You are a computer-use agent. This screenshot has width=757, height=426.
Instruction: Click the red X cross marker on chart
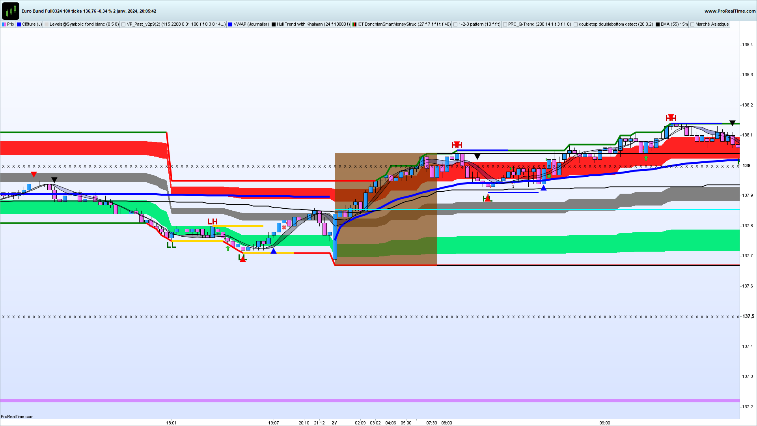tap(284, 228)
